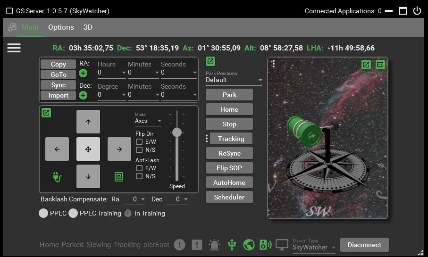Open Dec Degree dropdown
The image size is (428, 257).
tap(112, 95)
